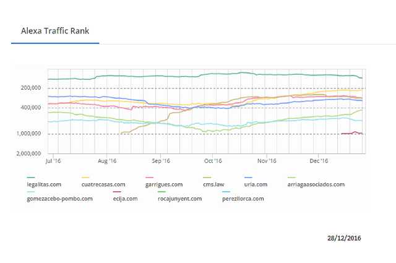Click the Aug '16 axis marker

pyautogui.click(x=107, y=161)
